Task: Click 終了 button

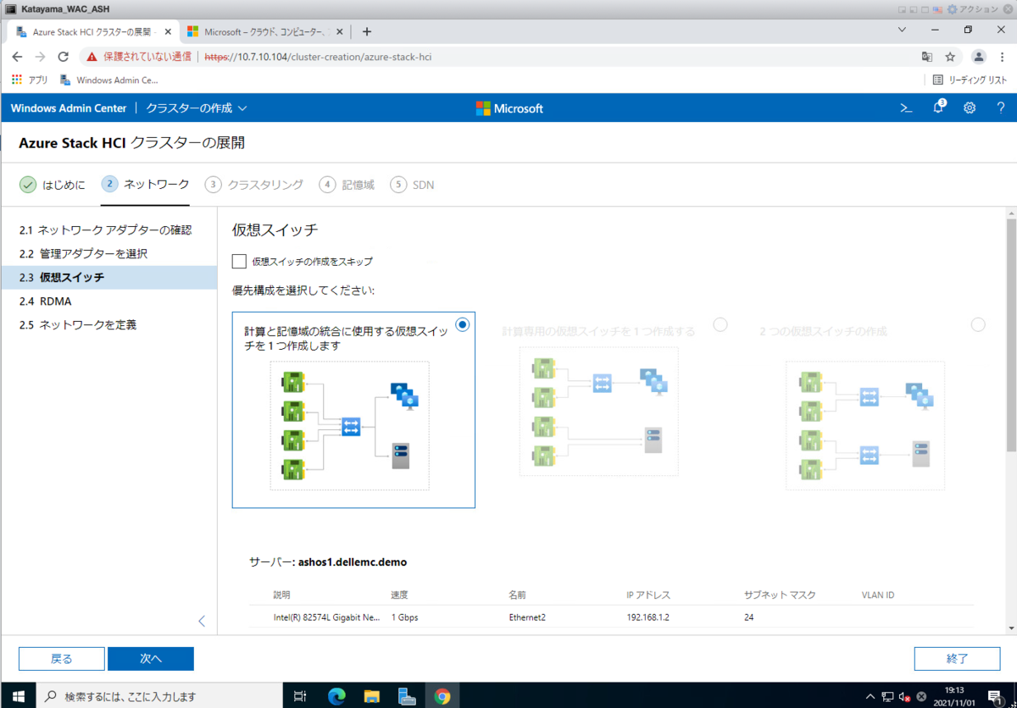Action: pyautogui.click(x=958, y=659)
